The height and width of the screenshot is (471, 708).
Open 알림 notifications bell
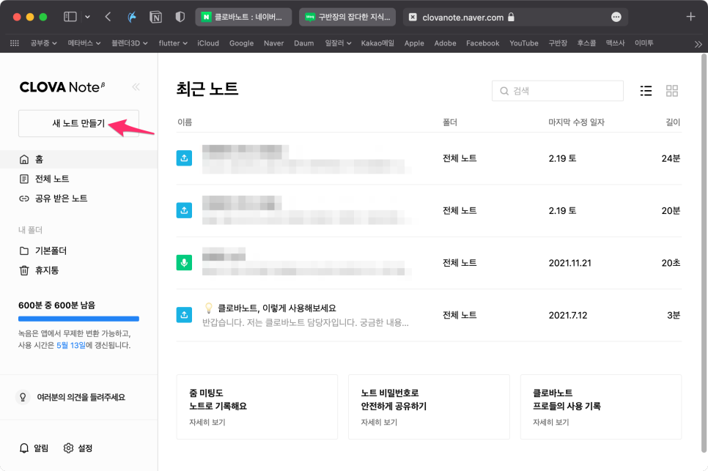coord(34,448)
